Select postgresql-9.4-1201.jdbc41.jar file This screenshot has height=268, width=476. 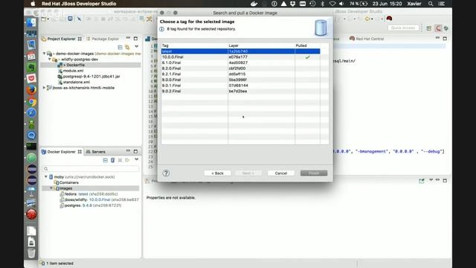click(x=89, y=77)
